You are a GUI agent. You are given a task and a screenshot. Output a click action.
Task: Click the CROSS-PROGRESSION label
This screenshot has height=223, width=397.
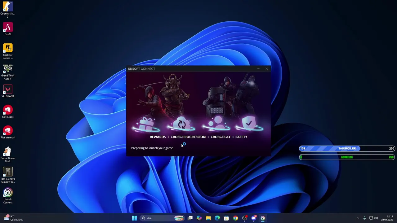coord(188,137)
